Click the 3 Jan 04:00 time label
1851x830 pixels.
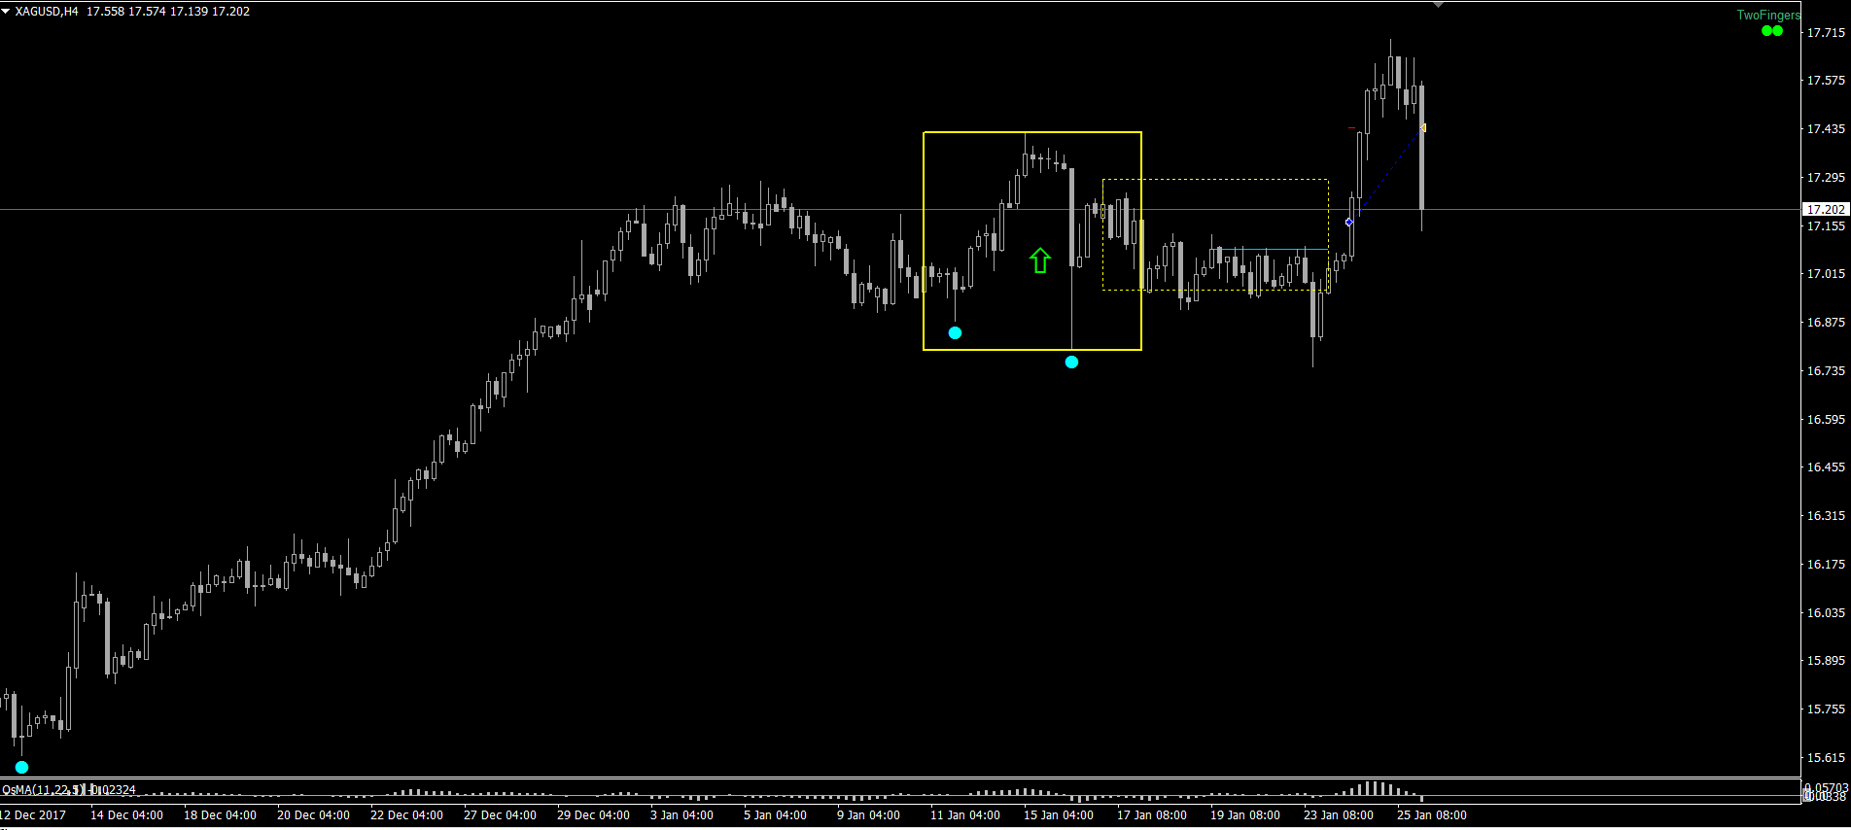tap(681, 815)
